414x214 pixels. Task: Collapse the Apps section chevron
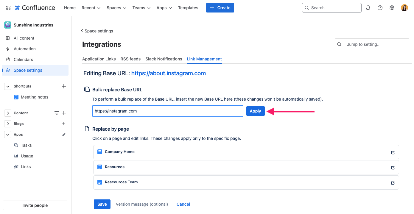click(8, 134)
